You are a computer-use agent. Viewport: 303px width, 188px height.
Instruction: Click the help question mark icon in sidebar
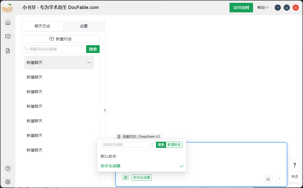(8, 169)
